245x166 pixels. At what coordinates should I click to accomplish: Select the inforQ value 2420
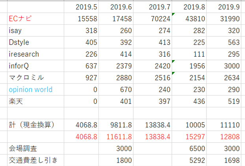coord(153,66)
